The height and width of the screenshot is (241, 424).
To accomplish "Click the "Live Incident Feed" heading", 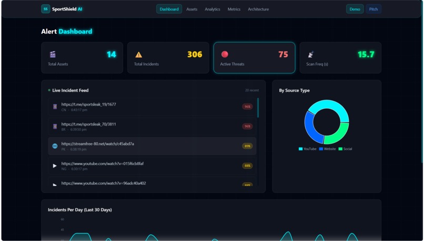I will 70,90.
